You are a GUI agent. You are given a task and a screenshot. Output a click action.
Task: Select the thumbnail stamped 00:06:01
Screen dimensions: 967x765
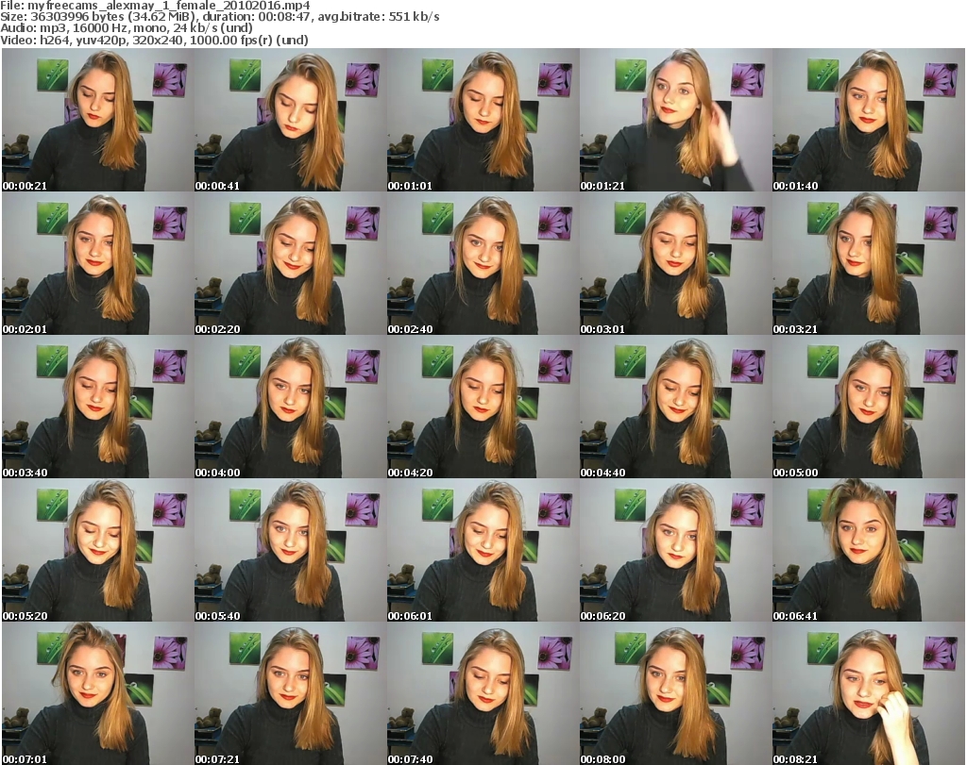[483, 550]
